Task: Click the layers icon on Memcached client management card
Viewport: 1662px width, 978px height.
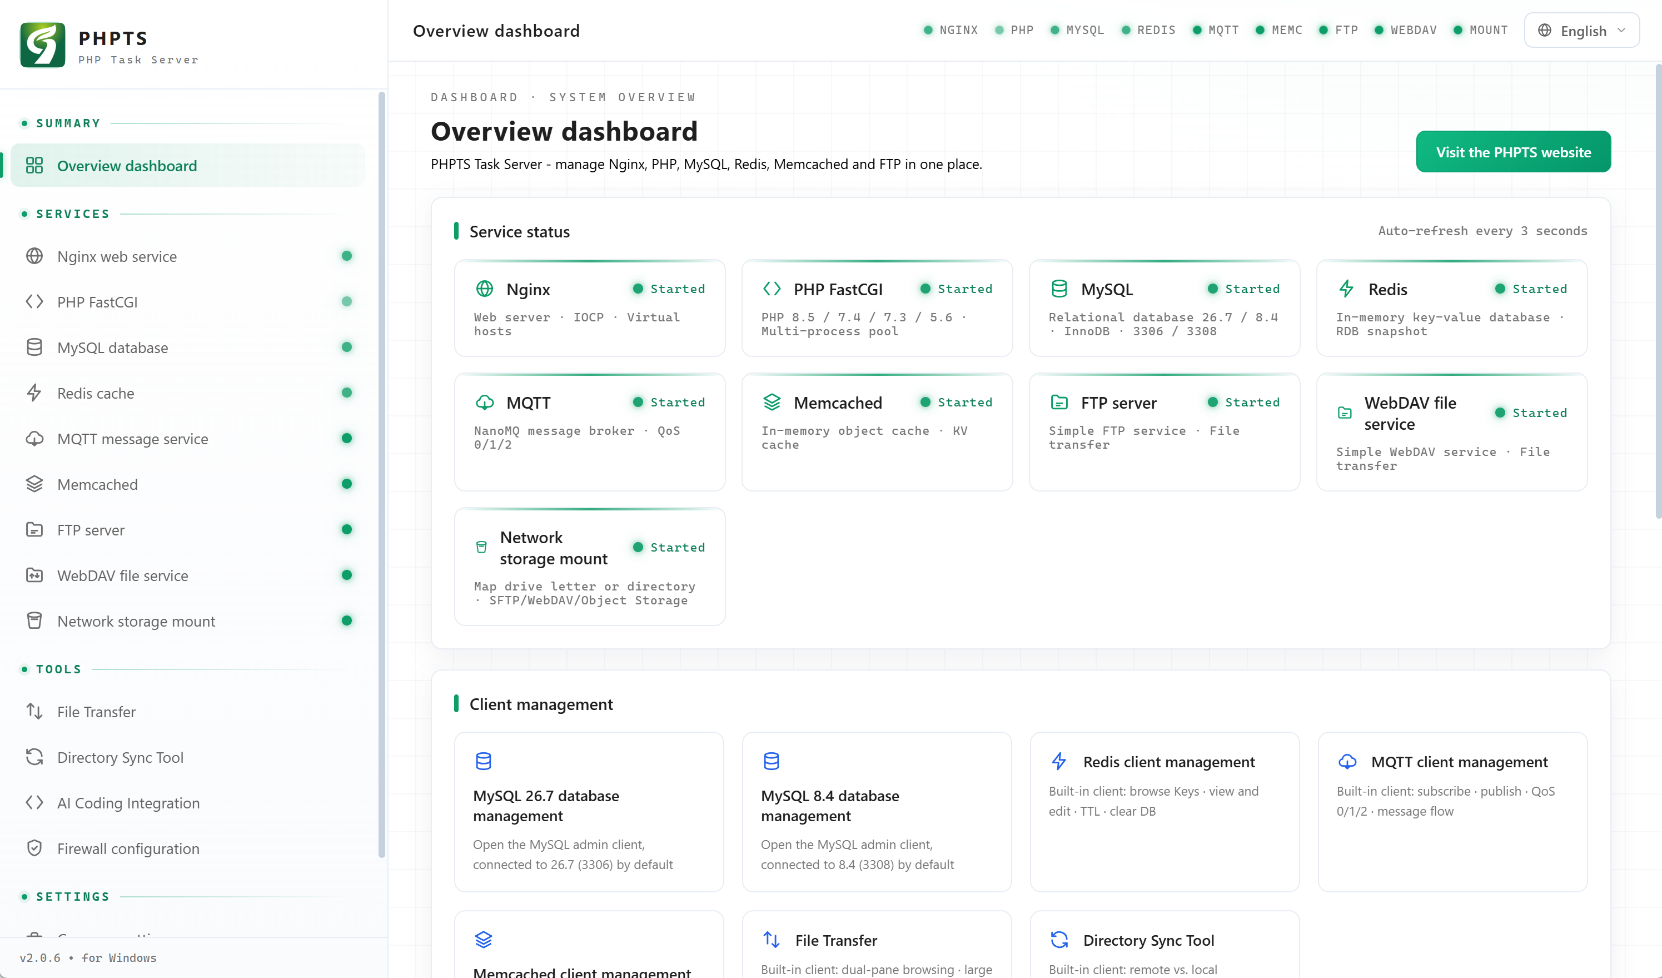Action: (x=484, y=940)
